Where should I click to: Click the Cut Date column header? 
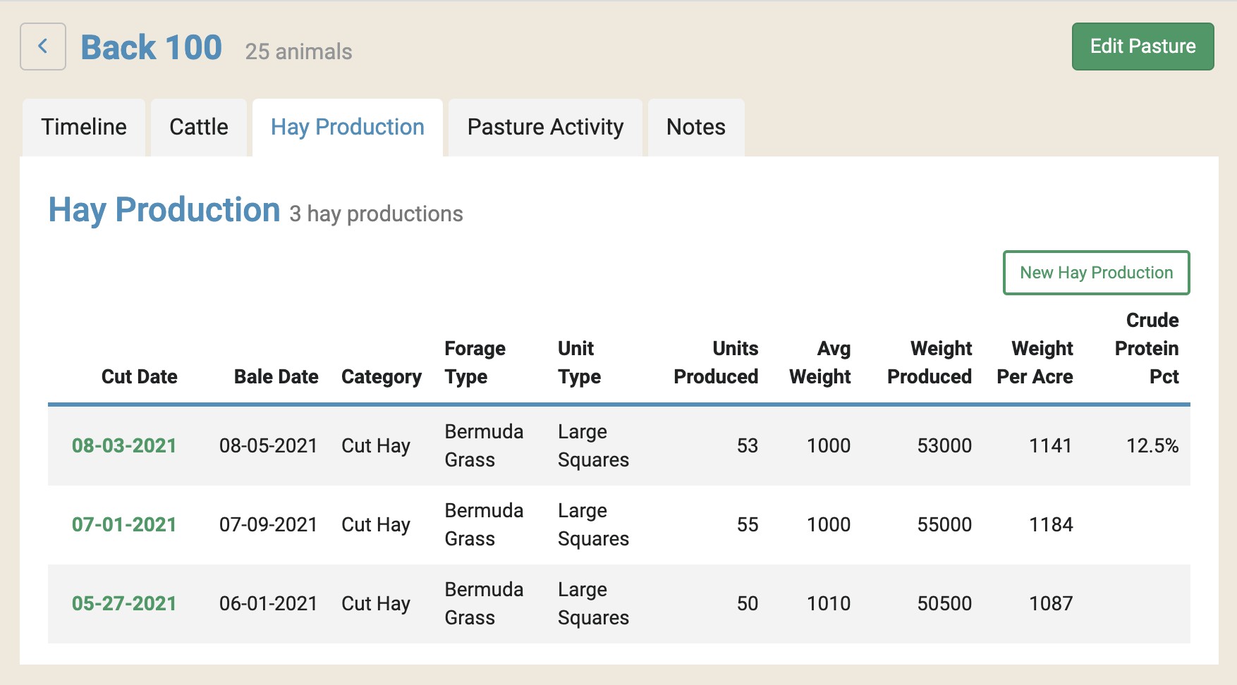point(139,377)
